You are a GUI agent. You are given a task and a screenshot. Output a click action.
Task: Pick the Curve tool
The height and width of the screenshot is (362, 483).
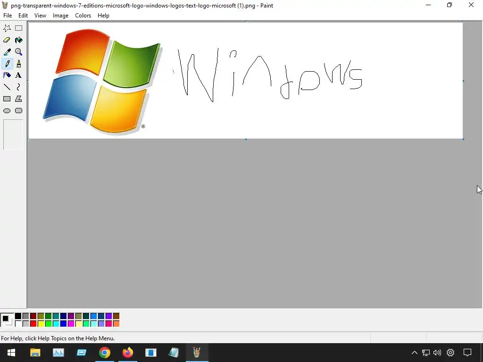[19, 87]
